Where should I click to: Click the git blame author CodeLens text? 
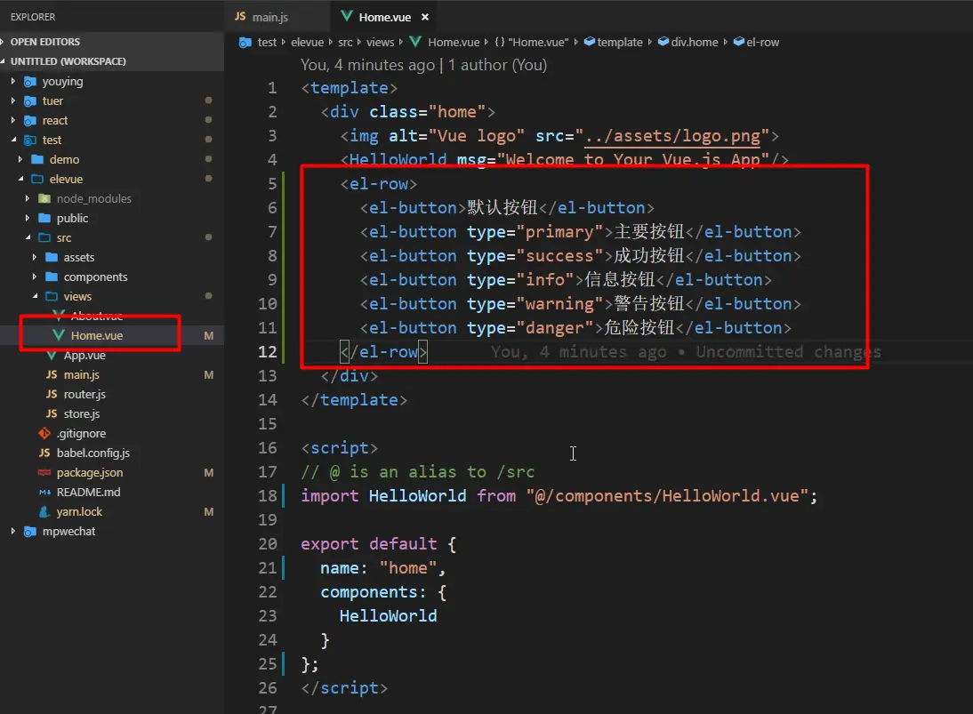click(424, 65)
